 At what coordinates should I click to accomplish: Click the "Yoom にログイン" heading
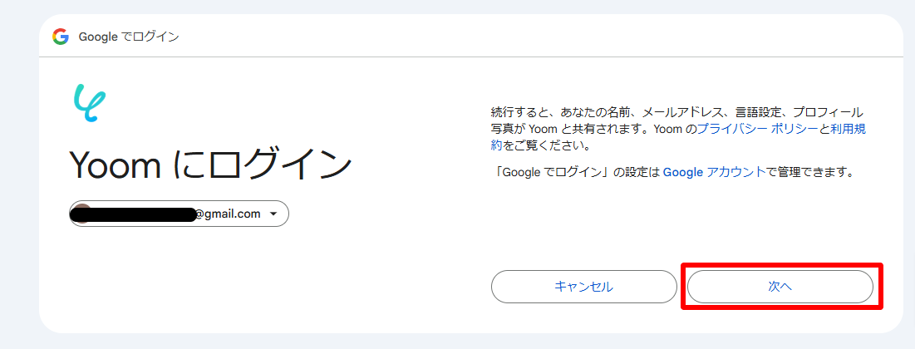coord(210,166)
